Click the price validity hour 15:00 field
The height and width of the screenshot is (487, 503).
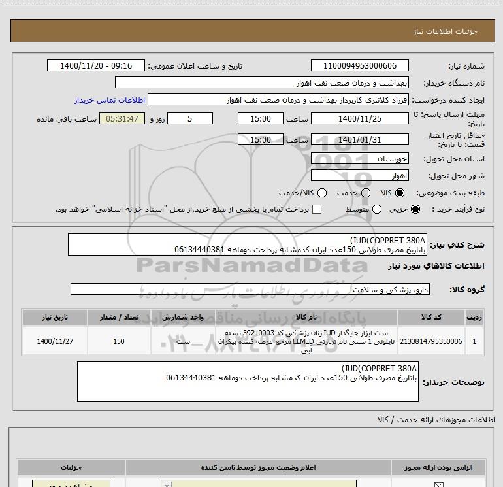coord(261,139)
